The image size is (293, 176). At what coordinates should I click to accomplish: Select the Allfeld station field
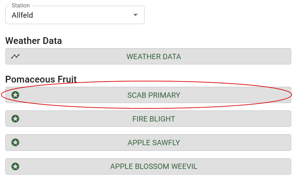click(x=75, y=15)
